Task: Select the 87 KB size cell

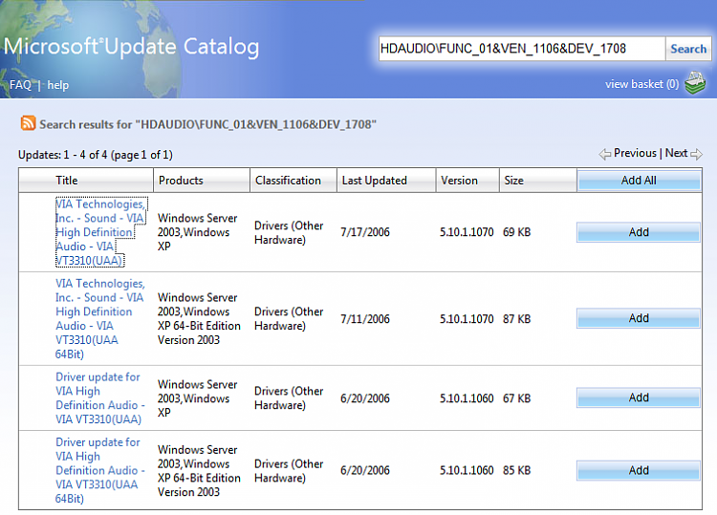Action: [516, 319]
